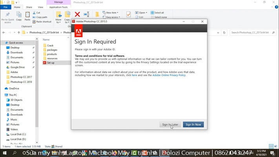Click the Move to icon
The height and width of the screenshot is (157, 279).
[x=58, y=15]
